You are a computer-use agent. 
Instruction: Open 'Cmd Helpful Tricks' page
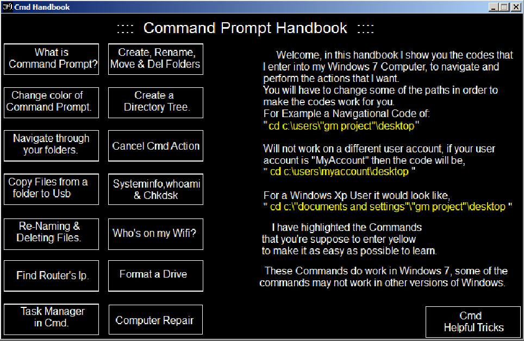pos(473,321)
